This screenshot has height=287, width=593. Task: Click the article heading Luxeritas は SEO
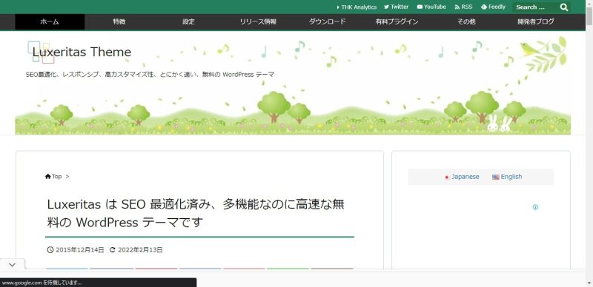point(196,213)
